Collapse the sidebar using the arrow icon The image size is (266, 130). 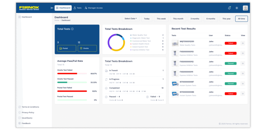pos(52,8)
